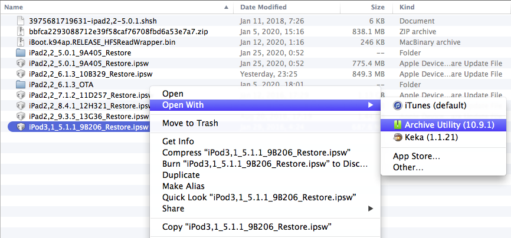Image resolution: width=511 pixels, height=238 pixels.
Task: Click the iTunes icon in Open With submenu
Action: pyautogui.click(x=398, y=105)
